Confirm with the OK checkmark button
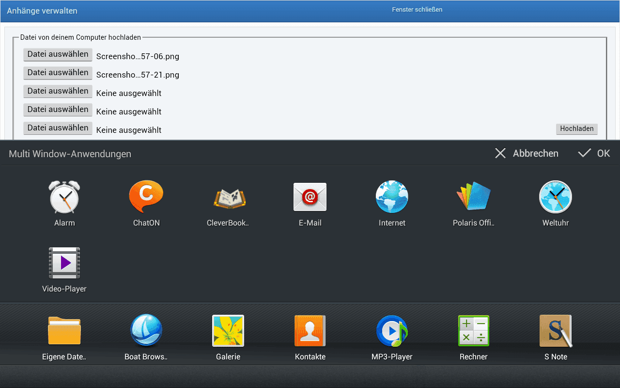This screenshot has height=388, width=620. [594, 153]
